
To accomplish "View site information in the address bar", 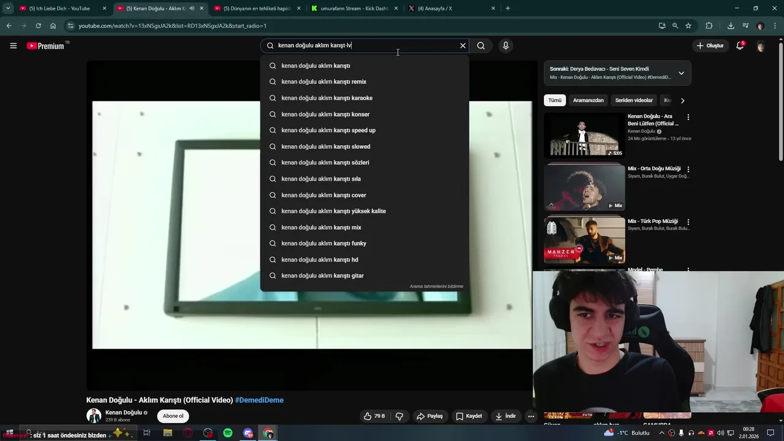I will pyautogui.click(x=70, y=26).
